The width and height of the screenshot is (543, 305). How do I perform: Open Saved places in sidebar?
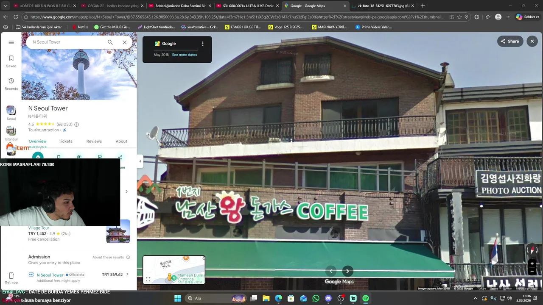click(11, 61)
